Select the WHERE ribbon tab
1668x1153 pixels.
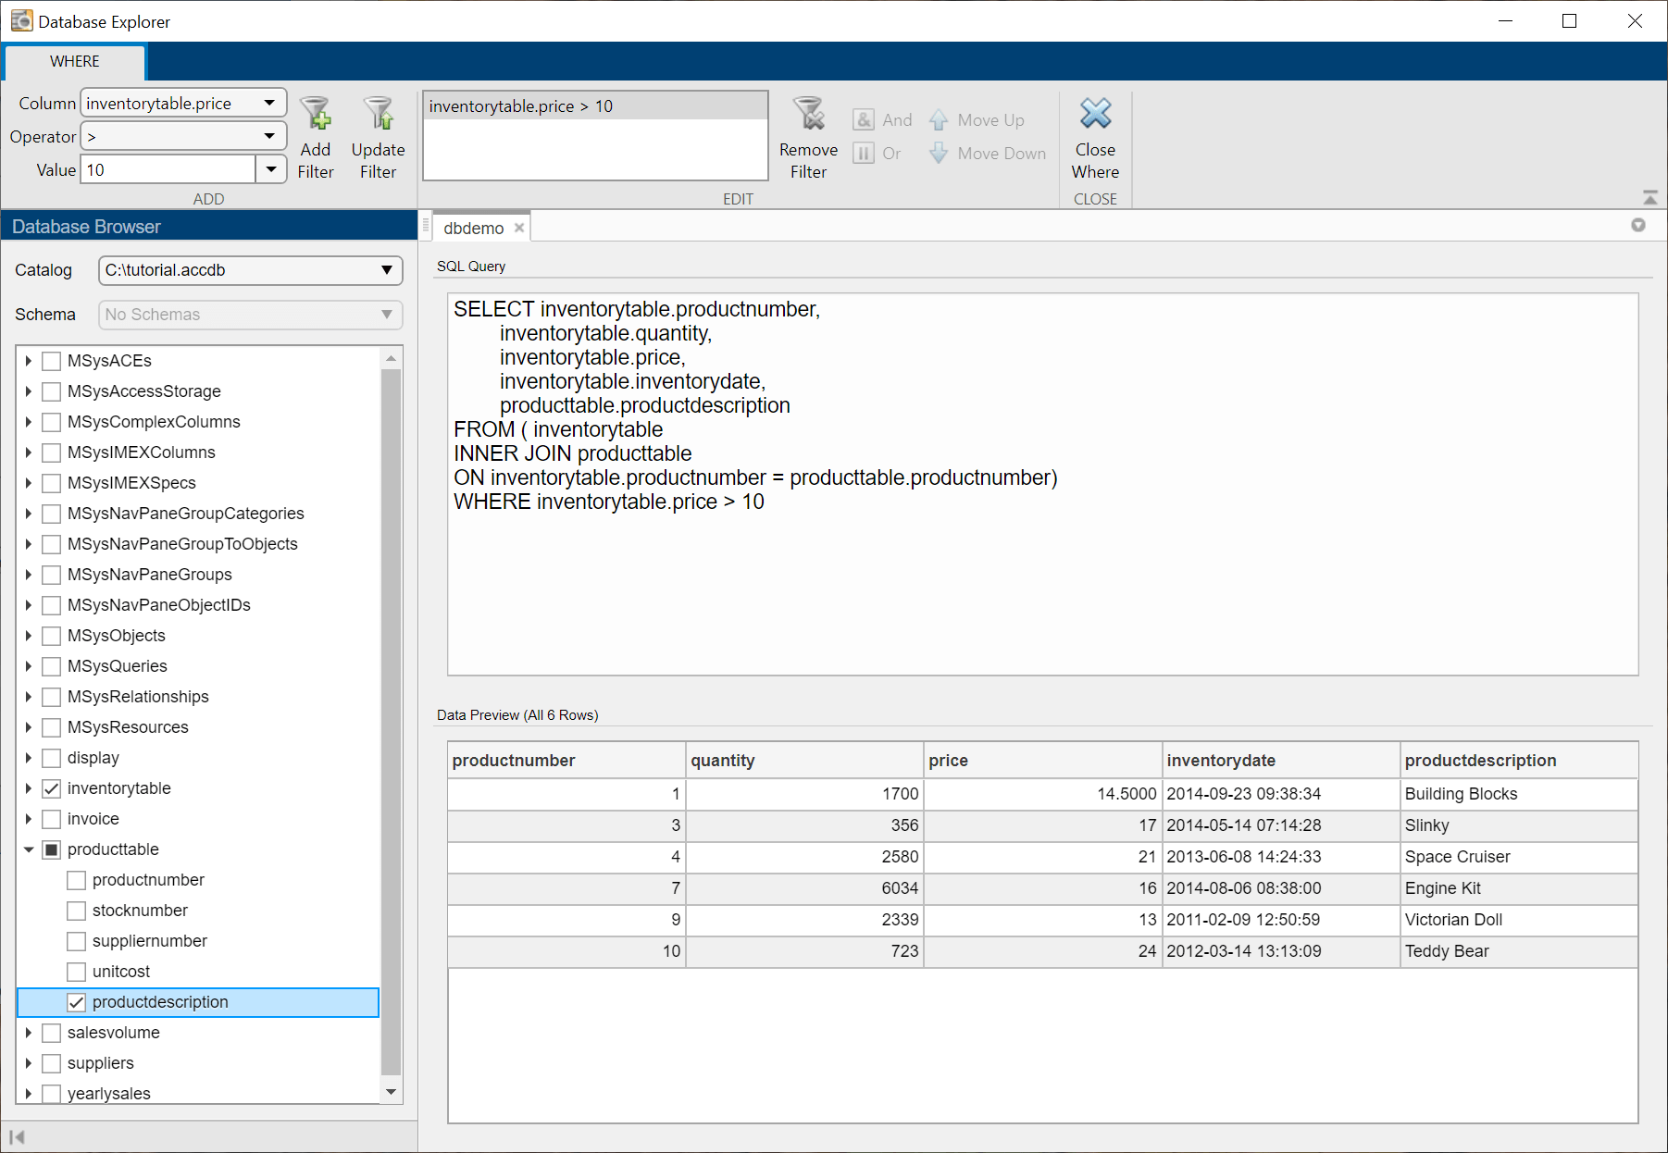pos(75,61)
